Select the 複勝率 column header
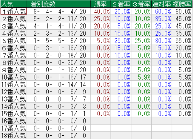193x139 pixels. pos(182,4)
